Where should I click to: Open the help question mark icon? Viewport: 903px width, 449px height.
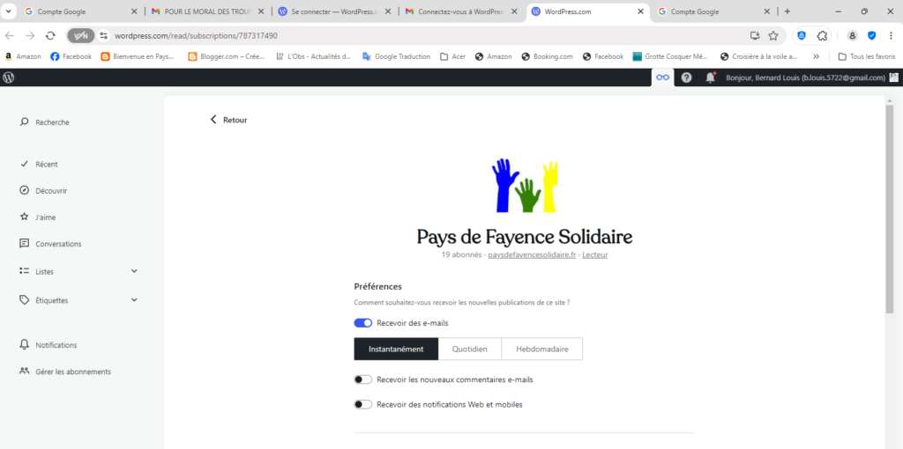pos(686,77)
